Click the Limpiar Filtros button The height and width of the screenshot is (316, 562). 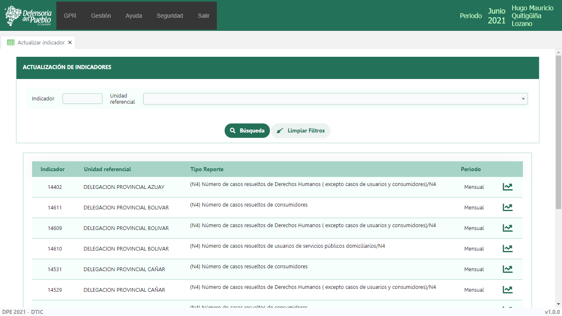pyautogui.click(x=301, y=130)
